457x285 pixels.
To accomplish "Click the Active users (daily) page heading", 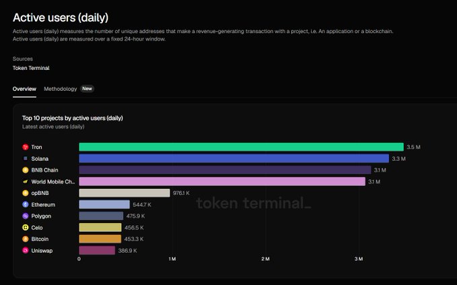I will tap(61, 17).
